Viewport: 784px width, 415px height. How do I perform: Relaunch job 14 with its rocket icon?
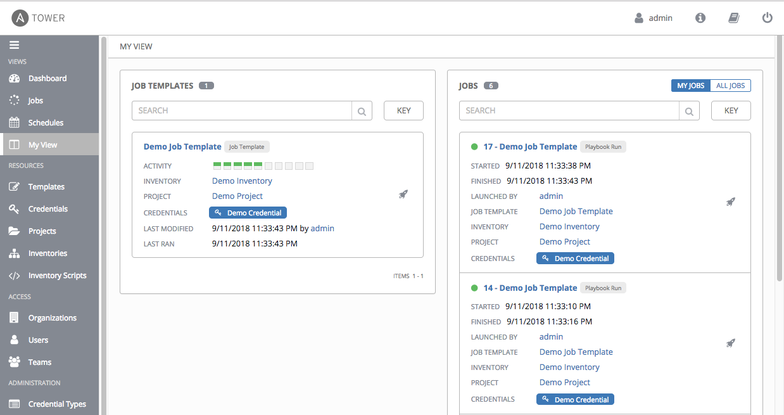tap(730, 343)
